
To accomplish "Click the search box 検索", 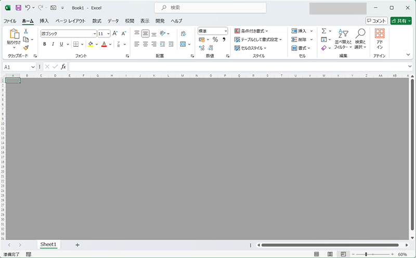I will [210, 8].
